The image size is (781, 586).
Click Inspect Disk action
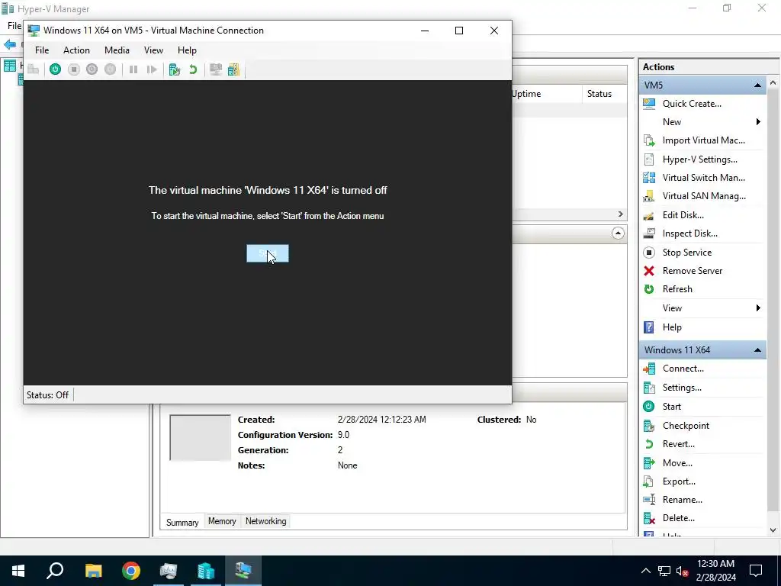[x=689, y=233]
